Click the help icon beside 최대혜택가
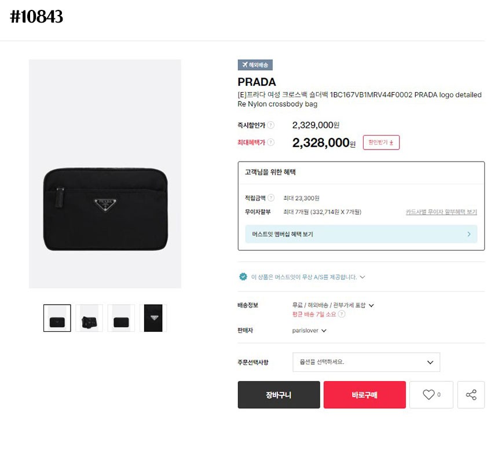The image size is (498, 453). point(270,143)
